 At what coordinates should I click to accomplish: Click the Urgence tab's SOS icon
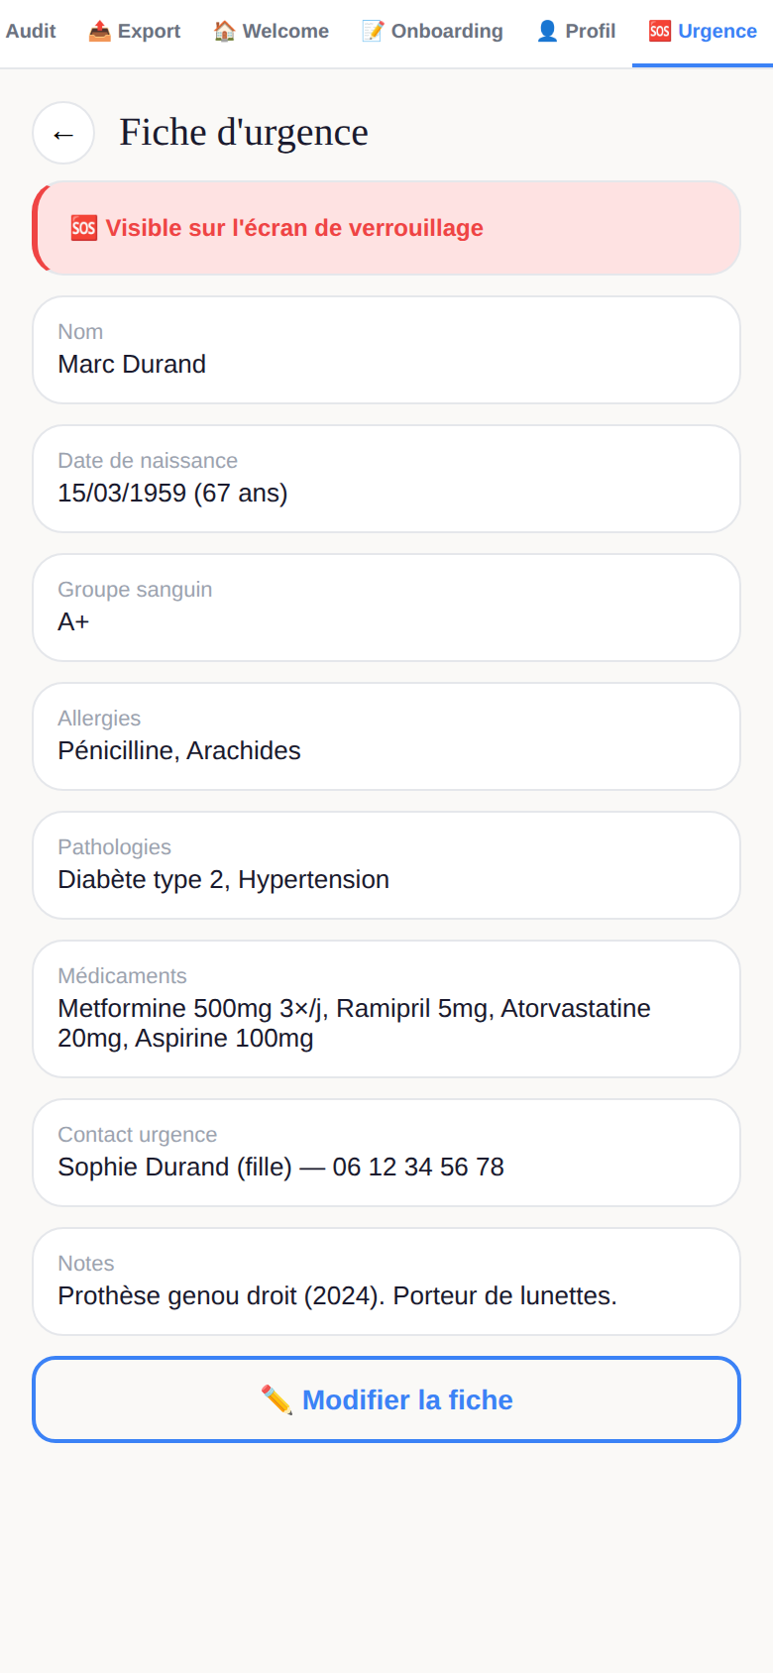pos(660,31)
